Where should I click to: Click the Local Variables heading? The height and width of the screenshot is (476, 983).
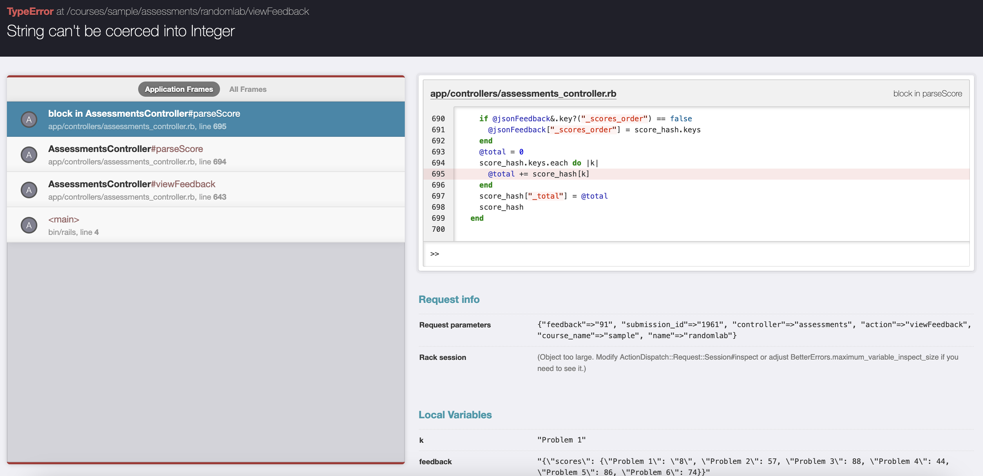(x=455, y=415)
